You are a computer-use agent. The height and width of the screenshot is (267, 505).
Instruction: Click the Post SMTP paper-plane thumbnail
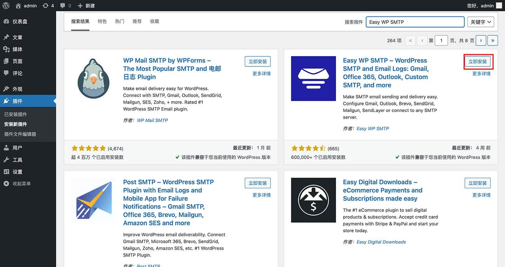(93, 200)
